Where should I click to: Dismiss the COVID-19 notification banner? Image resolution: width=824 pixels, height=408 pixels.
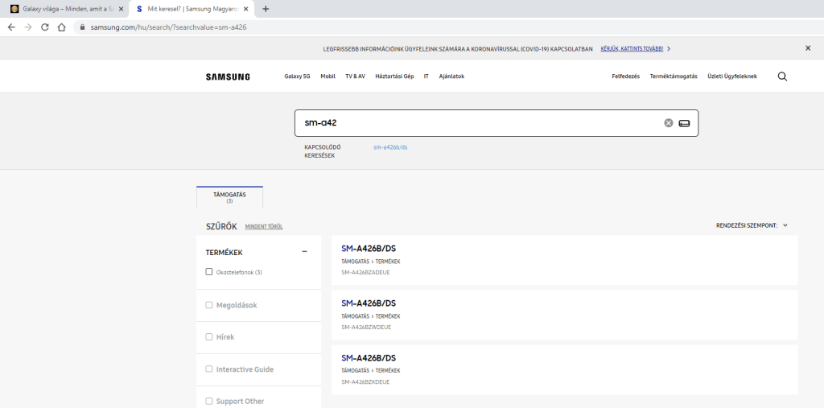tap(808, 48)
